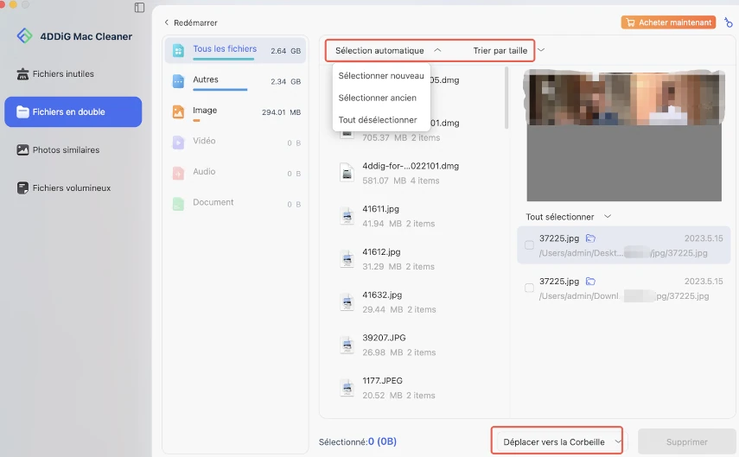The image size is (739, 457).
Task: Click the Tous les fichiers icon
Action: (178, 50)
